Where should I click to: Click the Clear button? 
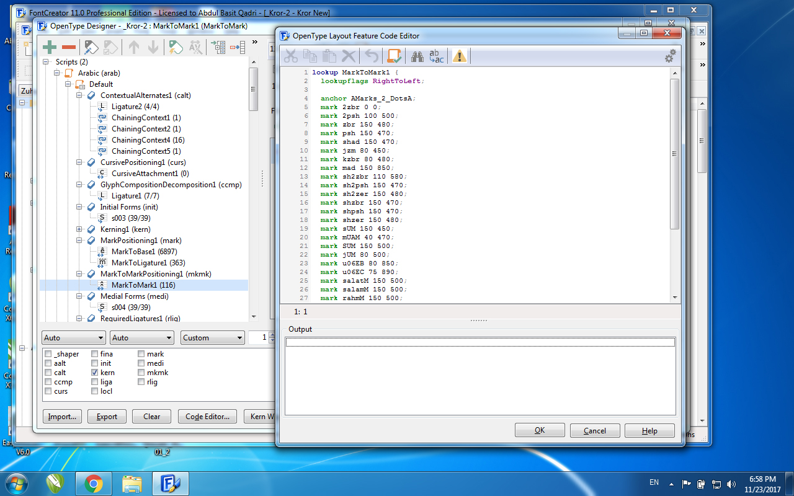(152, 417)
